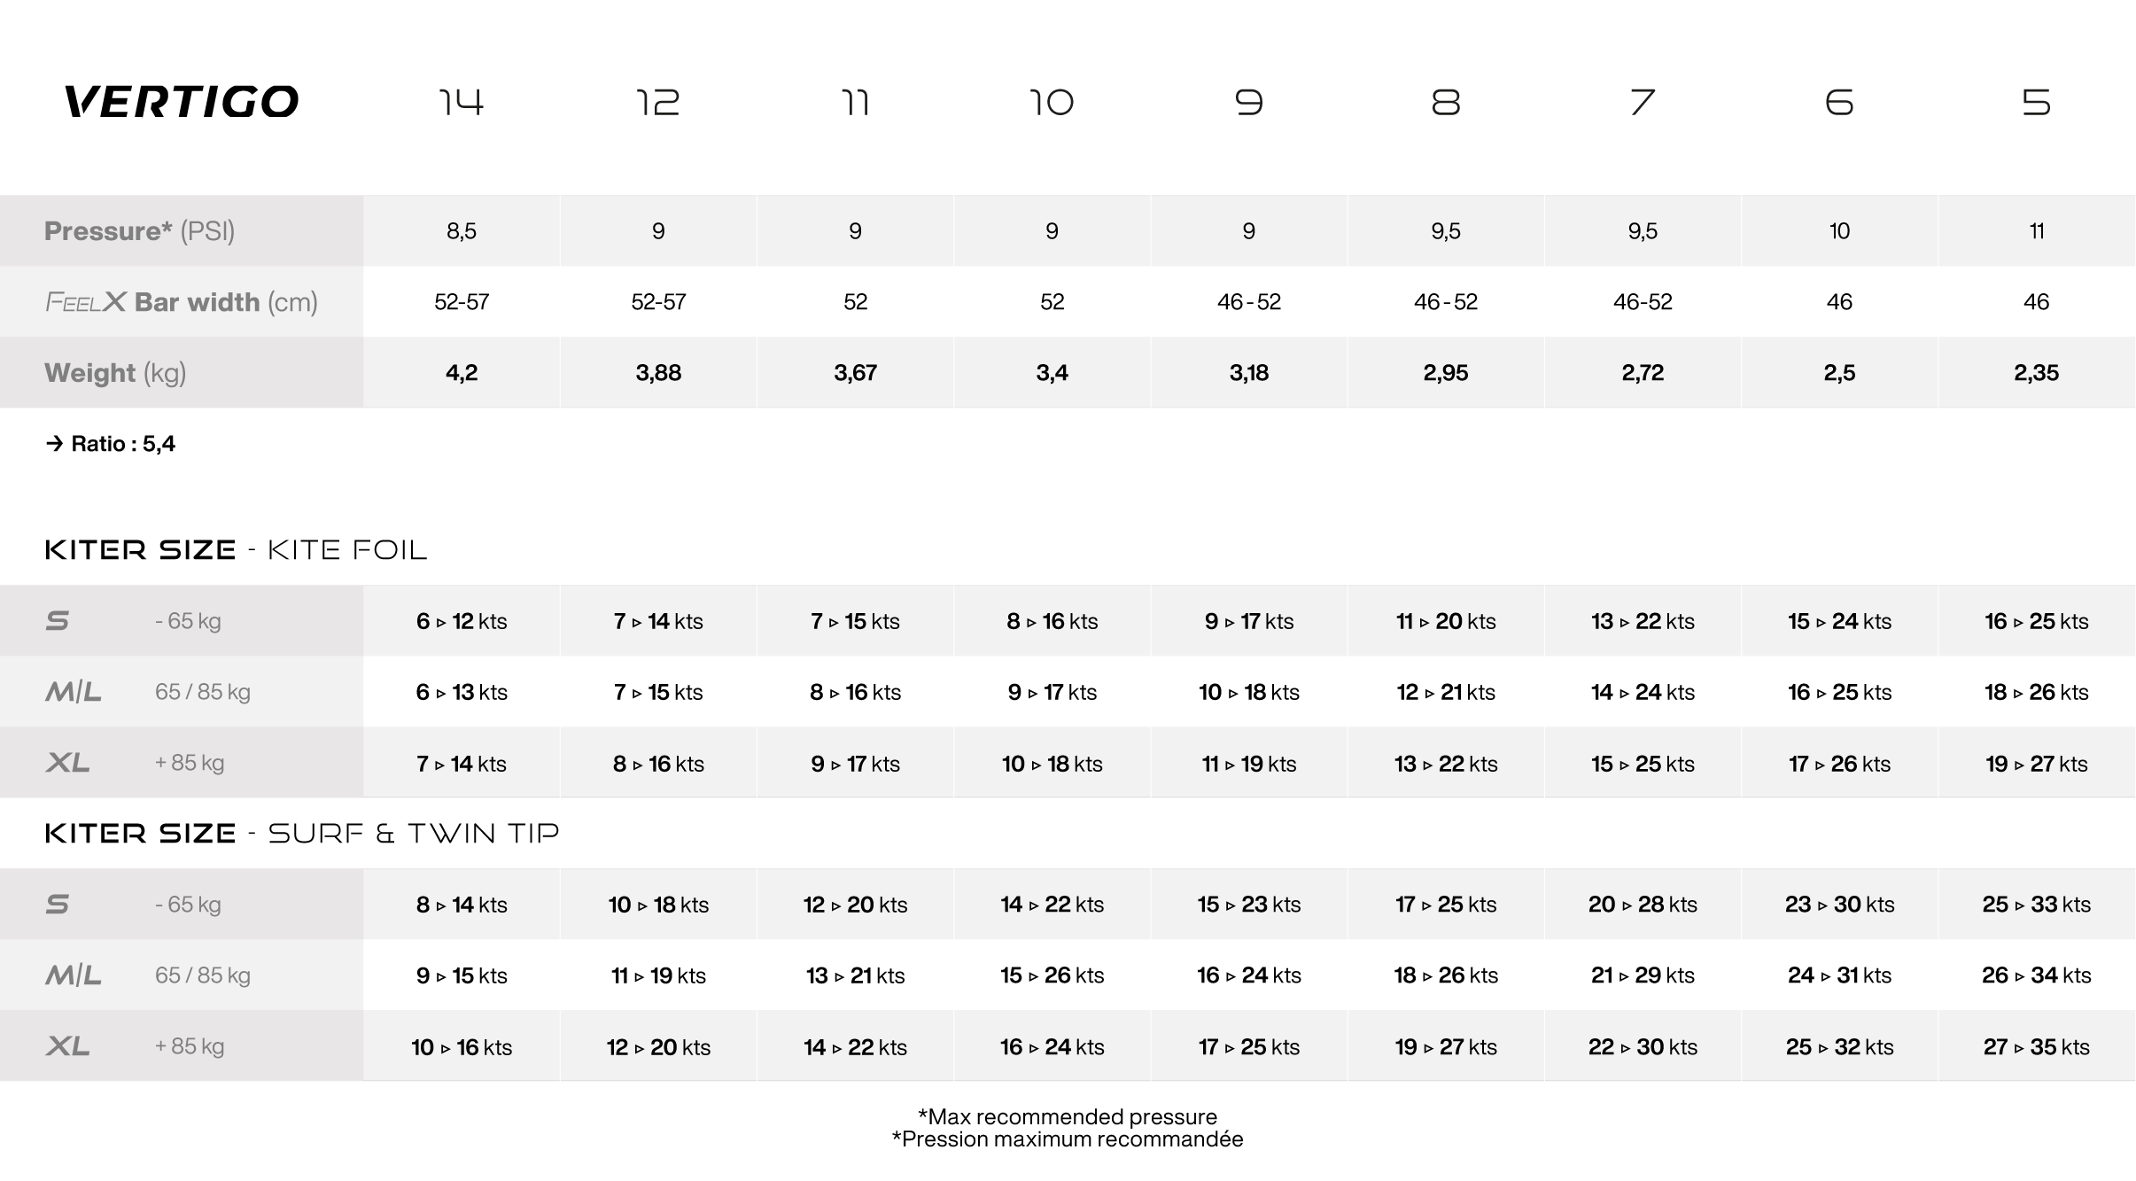Image resolution: width=2136 pixels, height=1181 pixels.
Task: Click the XL size icon under Surf & Twin Tip
Action: coord(68,1046)
